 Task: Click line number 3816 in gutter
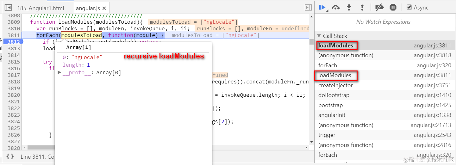14,68
